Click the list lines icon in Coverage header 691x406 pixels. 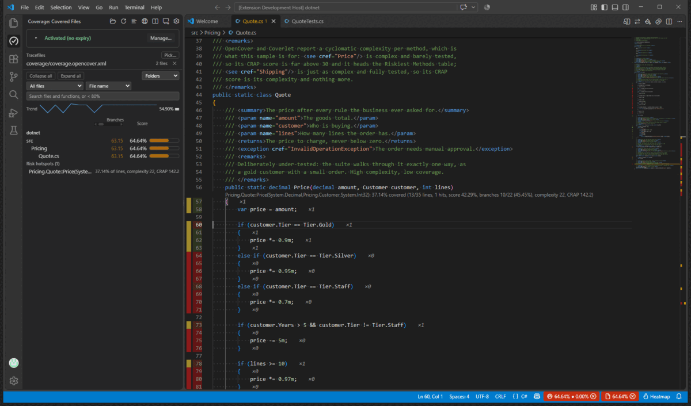click(x=134, y=21)
